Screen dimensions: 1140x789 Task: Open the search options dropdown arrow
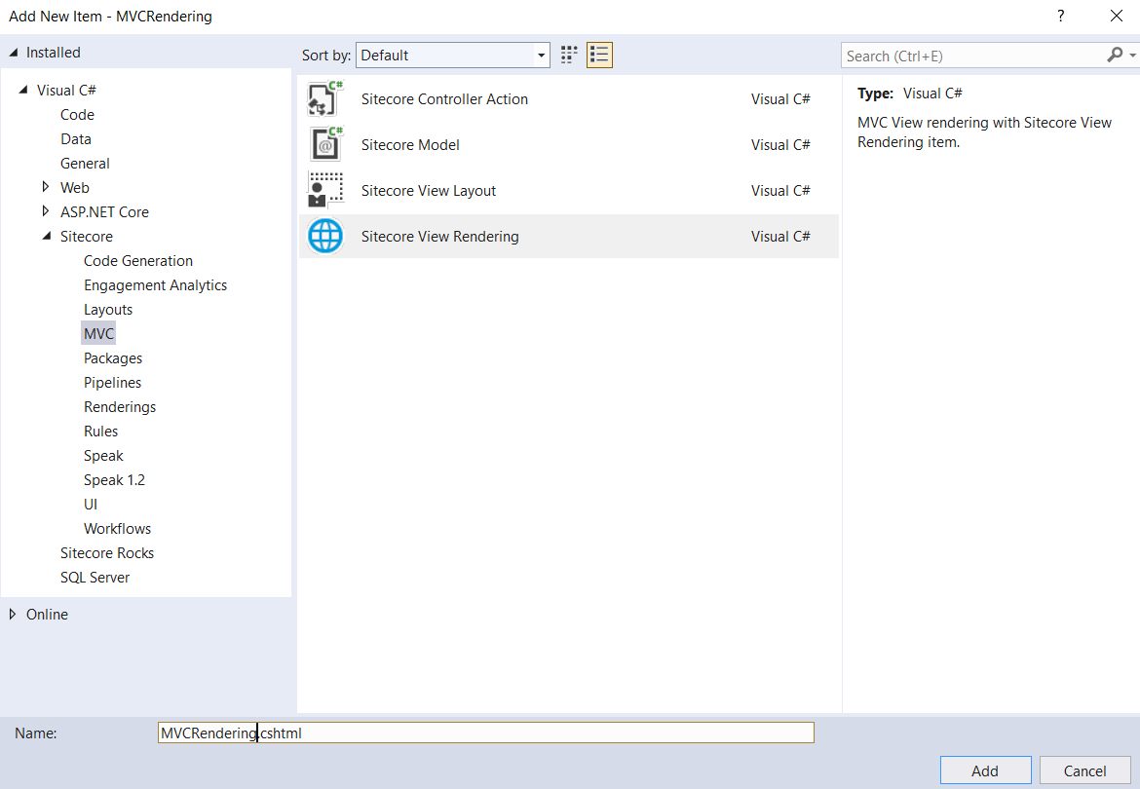click(1132, 56)
